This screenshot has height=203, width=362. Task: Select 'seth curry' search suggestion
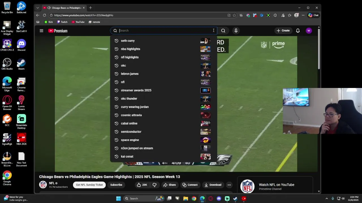(x=163, y=41)
